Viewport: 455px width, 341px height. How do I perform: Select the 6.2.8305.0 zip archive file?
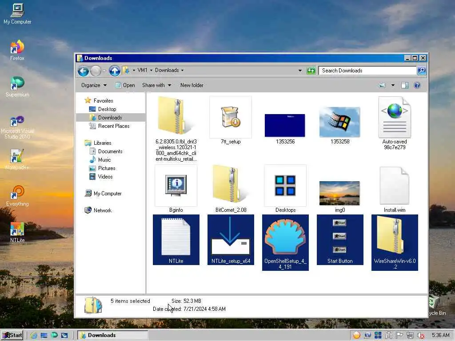[176, 129]
